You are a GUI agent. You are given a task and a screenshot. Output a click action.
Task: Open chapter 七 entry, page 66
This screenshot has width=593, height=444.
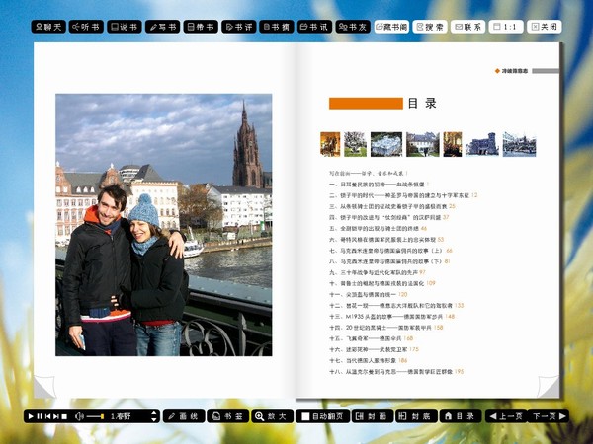click(x=390, y=251)
